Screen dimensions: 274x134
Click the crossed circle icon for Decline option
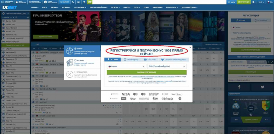69,74
